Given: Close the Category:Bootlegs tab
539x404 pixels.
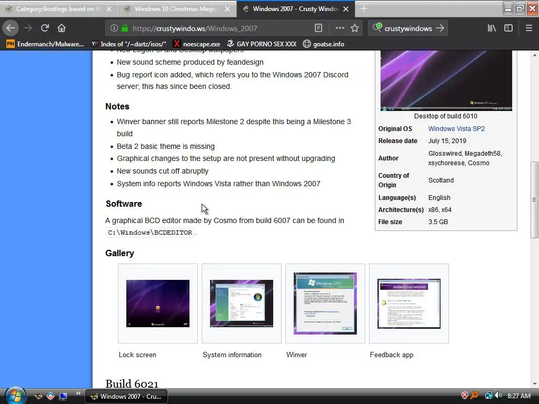Looking at the screenshot, I should [109, 9].
